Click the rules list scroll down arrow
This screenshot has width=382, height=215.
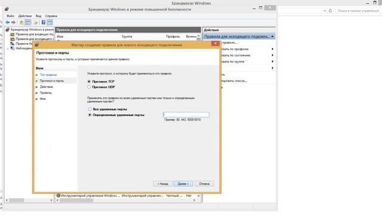tap(199, 196)
